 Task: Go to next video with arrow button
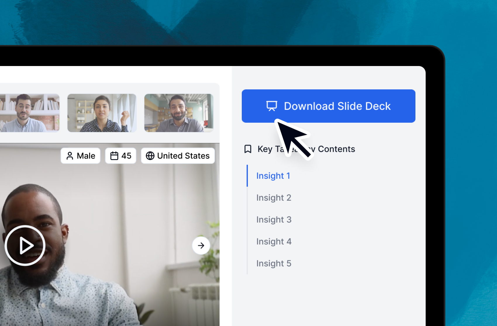coord(201,246)
